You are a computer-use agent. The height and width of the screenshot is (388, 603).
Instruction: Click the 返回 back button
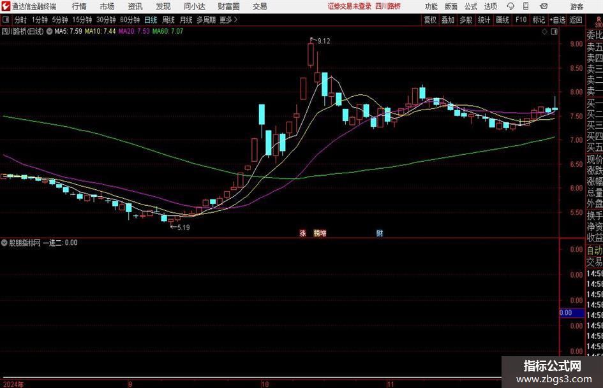pos(576,20)
